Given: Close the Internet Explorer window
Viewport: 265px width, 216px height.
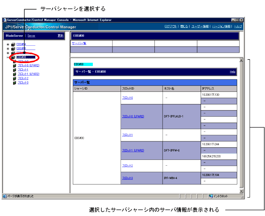Looking at the screenshot, I should tap(242, 20).
